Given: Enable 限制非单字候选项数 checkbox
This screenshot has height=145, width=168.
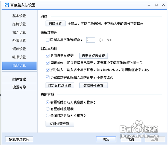Looking at the screenshot, I should 48,40.
